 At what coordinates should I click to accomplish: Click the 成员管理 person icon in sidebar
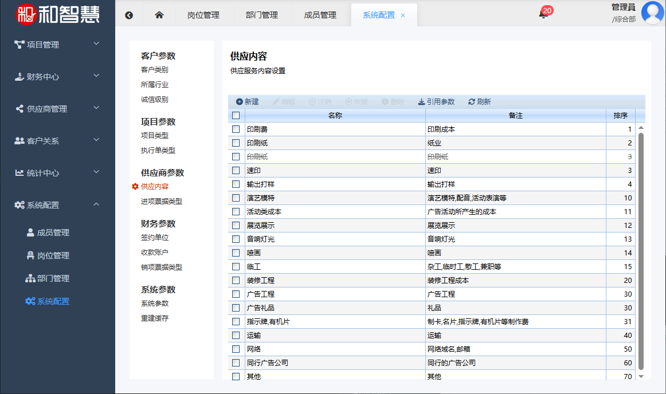pyautogui.click(x=30, y=233)
